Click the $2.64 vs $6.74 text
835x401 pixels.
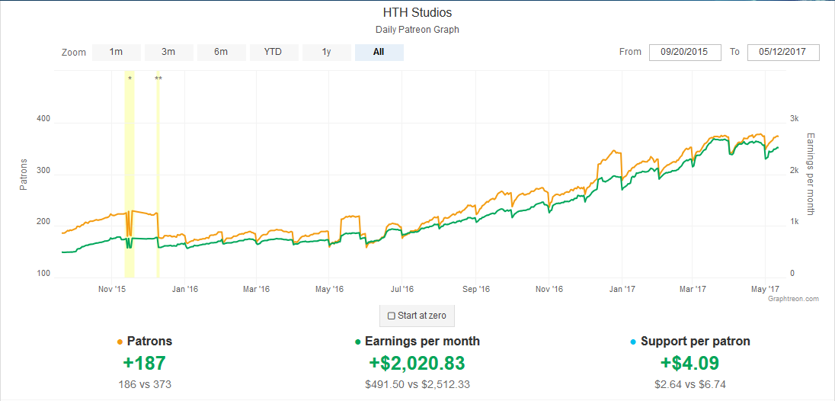point(689,384)
